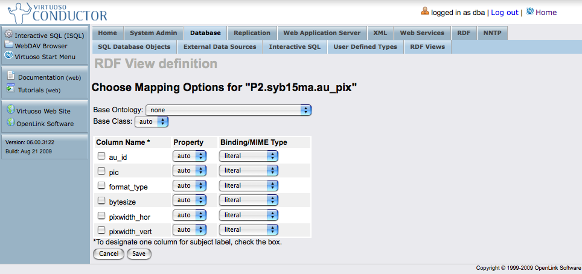Check the format_type column checkbox

101,186
